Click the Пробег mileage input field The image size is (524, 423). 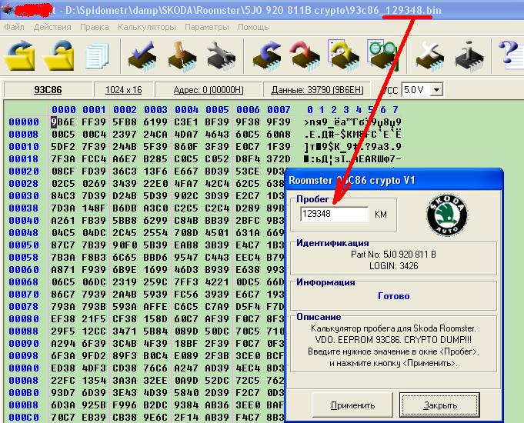coord(334,214)
